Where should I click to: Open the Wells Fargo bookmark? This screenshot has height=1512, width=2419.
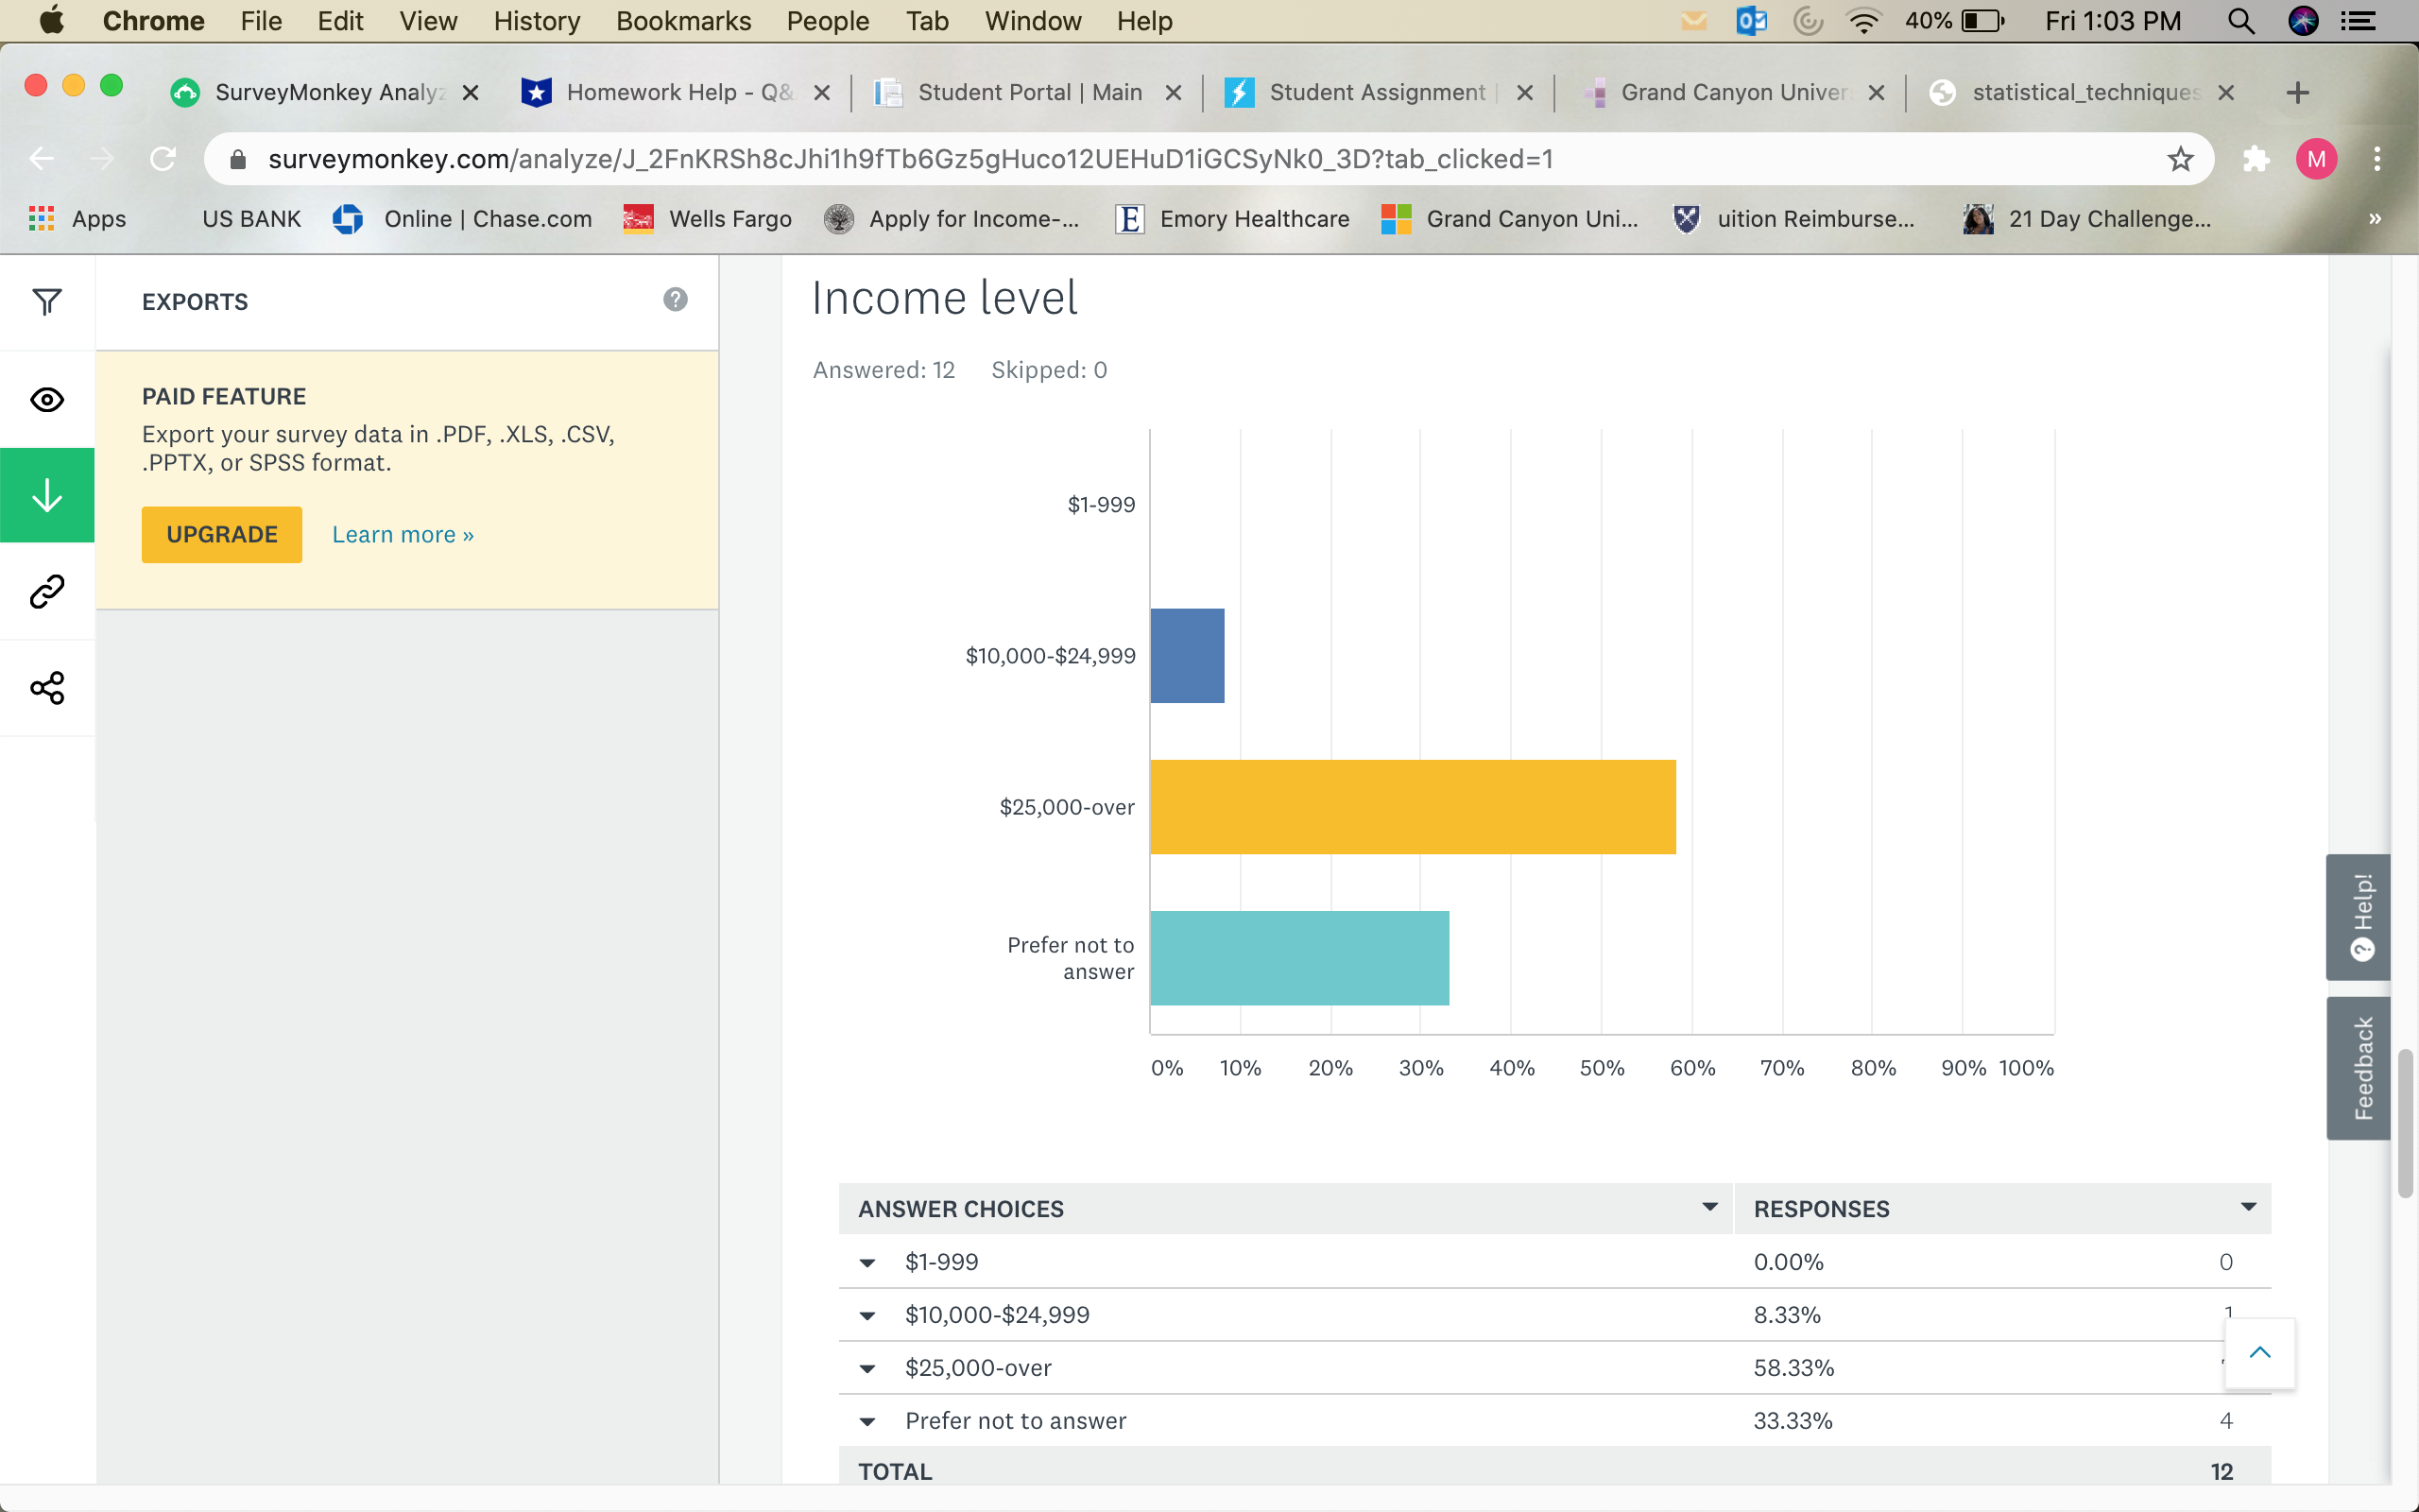[x=708, y=219]
